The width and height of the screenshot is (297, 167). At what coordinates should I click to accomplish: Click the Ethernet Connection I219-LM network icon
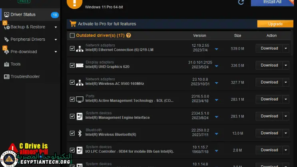80,49
